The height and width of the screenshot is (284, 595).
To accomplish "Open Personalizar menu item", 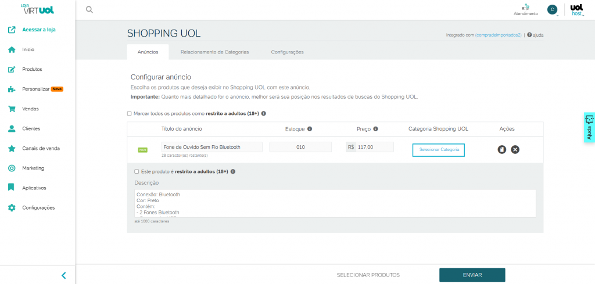I will tap(36, 89).
